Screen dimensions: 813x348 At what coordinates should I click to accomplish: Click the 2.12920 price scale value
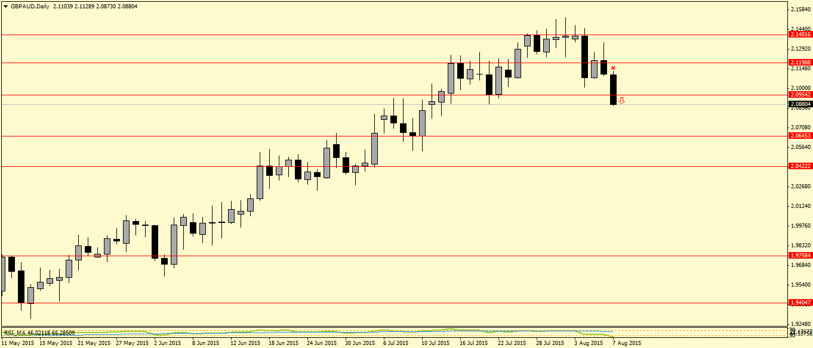click(x=799, y=49)
